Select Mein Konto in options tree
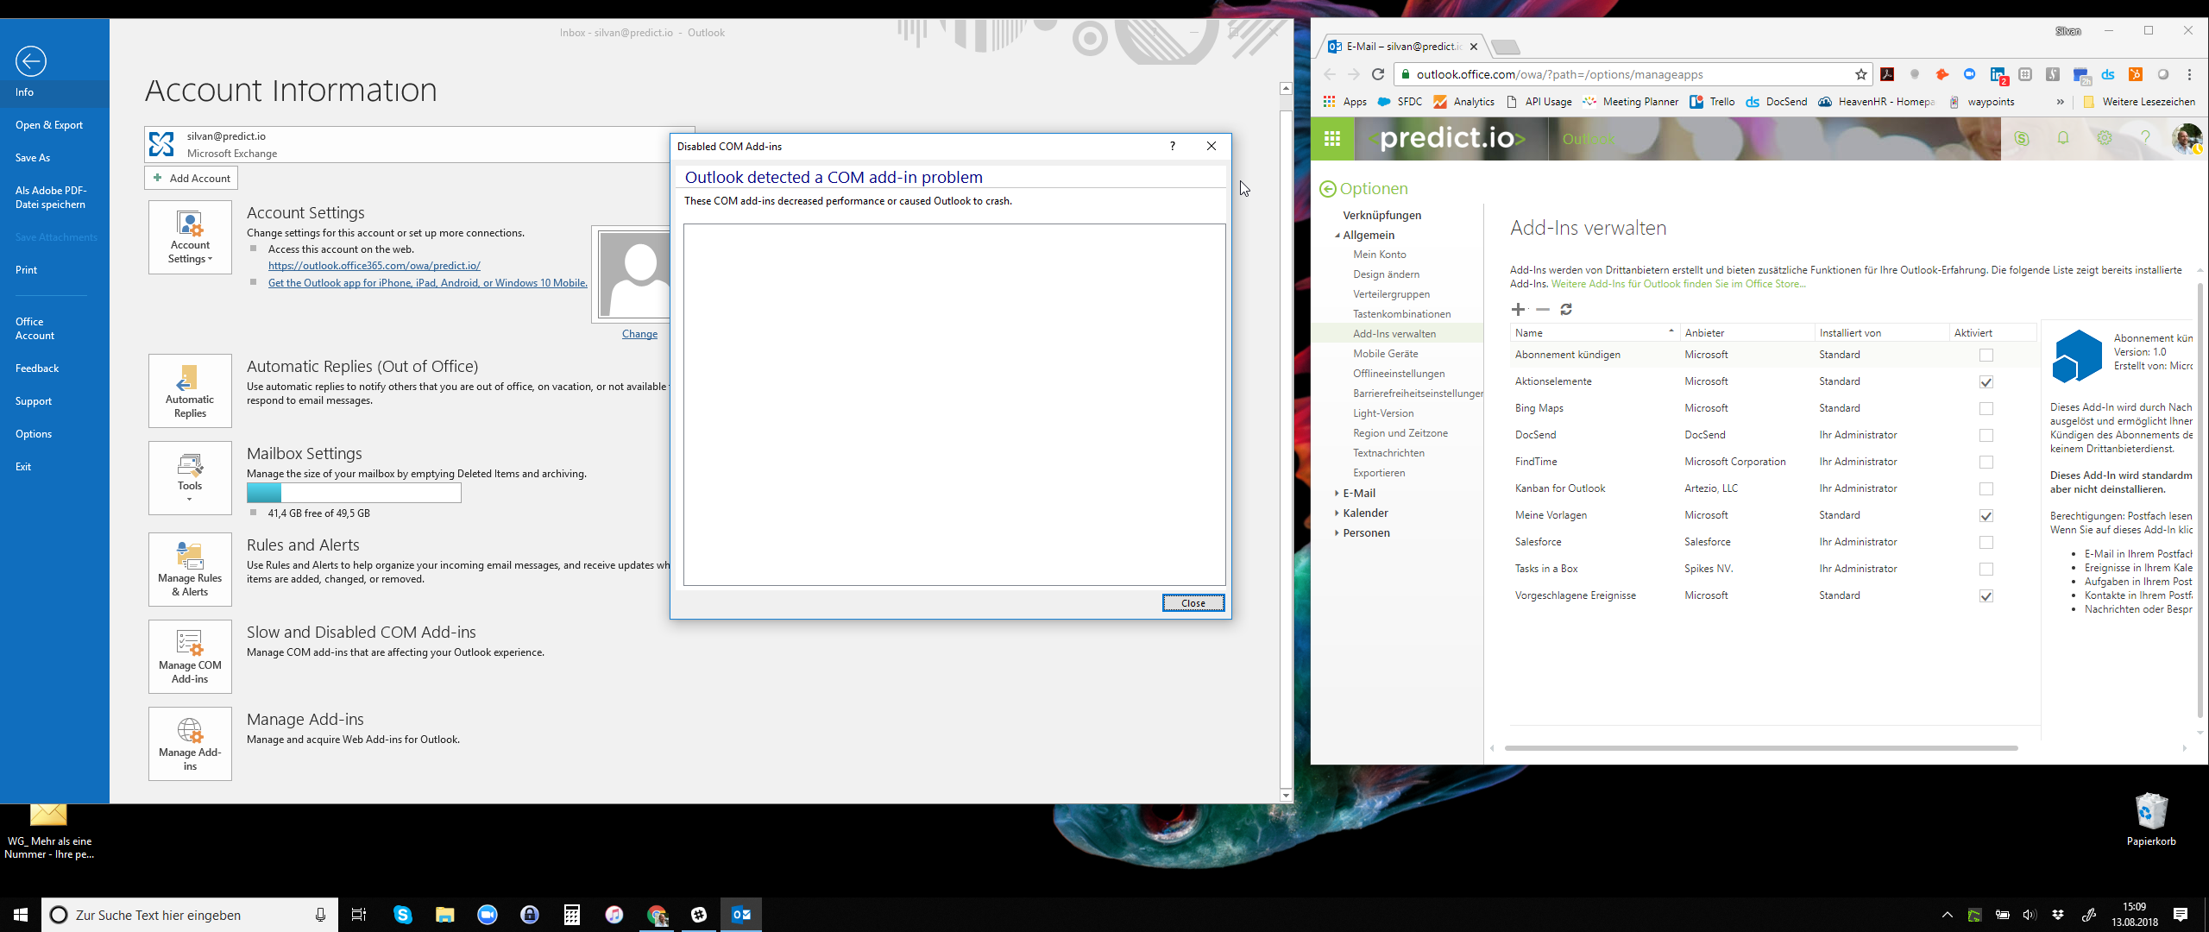This screenshot has width=2209, height=932. coord(1380,255)
